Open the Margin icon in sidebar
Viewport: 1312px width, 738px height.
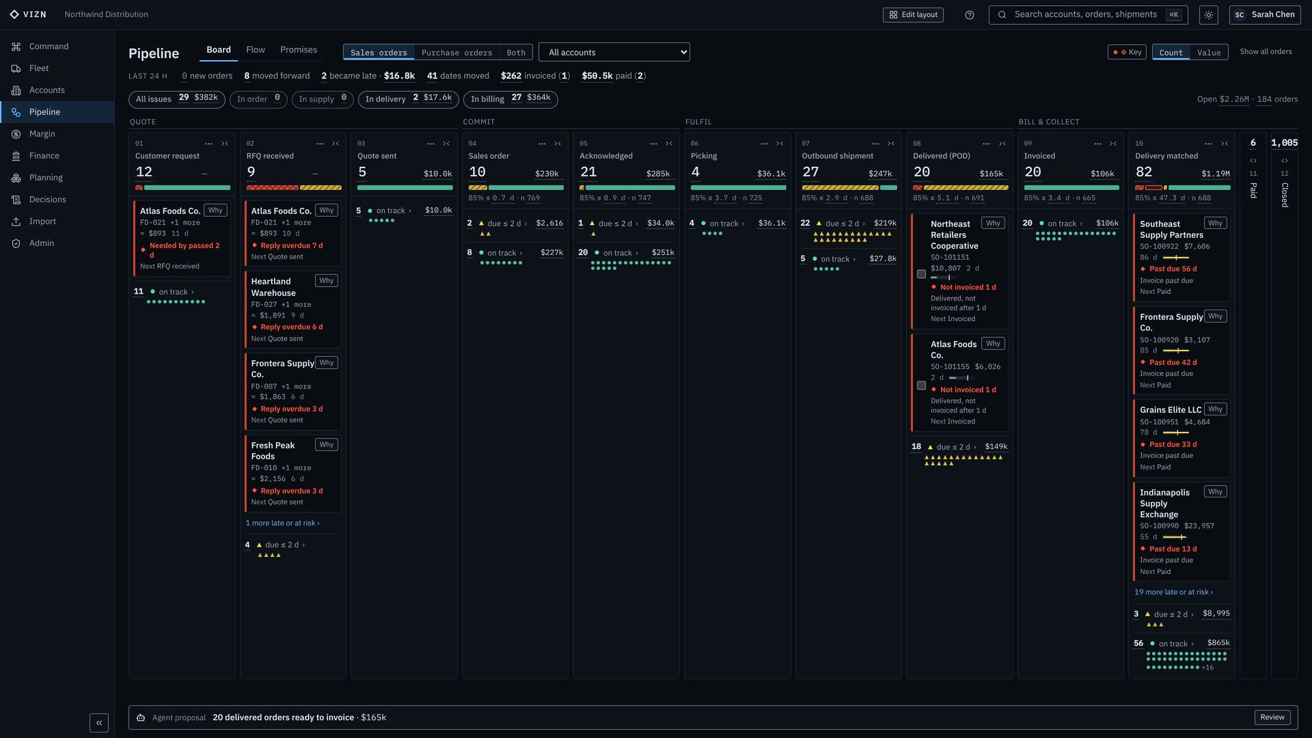click(16, 134)
